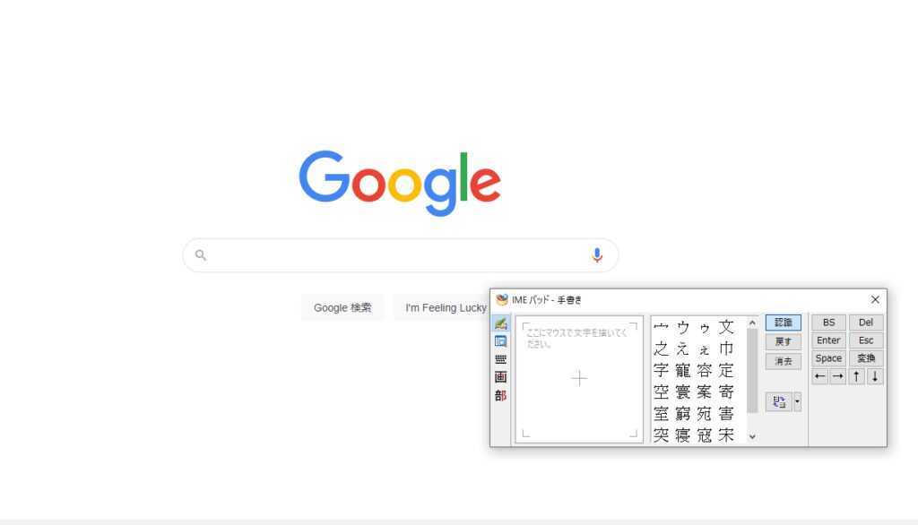This screenshot has width=918, height=525.
Task: Select the handwriting input mode icon
Action: pos(500,323)
